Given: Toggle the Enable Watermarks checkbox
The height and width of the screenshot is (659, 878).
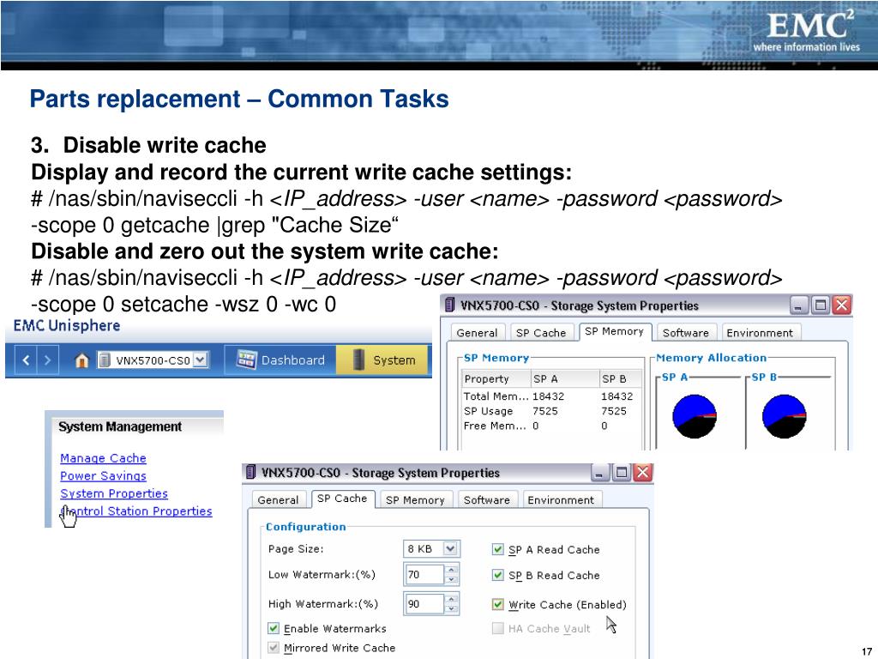Looking at the screenshot, I should [274, 628].
